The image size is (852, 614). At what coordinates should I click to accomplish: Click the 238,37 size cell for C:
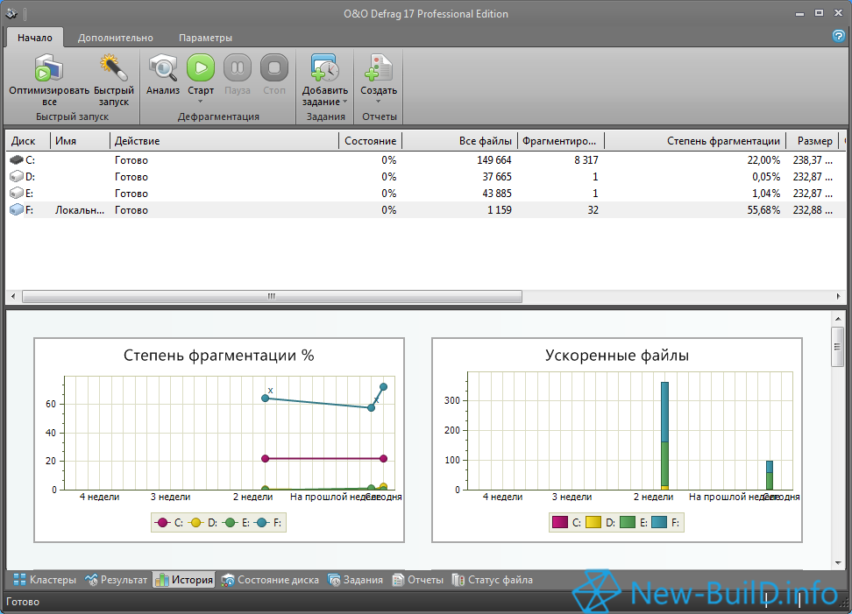point(813,160)
